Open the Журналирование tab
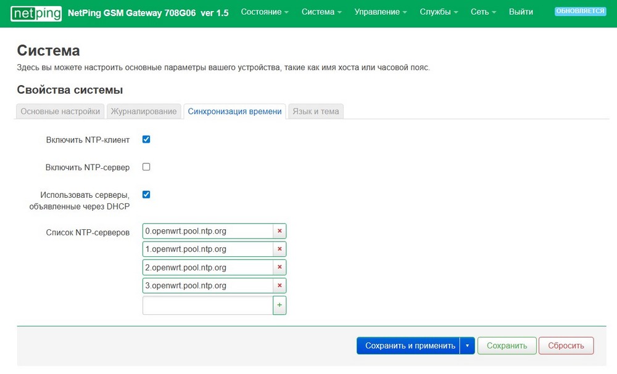Viewport: 617px width, 374px height. click(145, 112)
